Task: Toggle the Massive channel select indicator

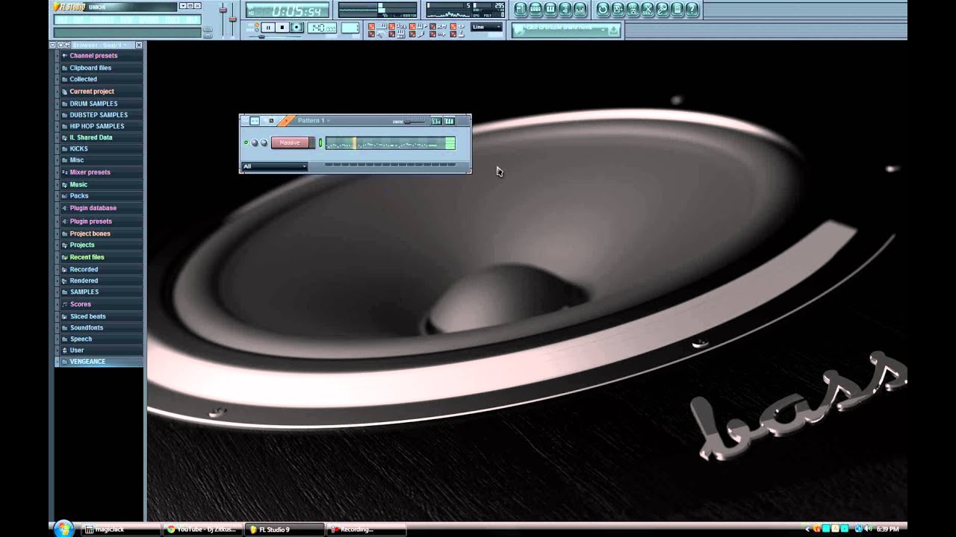Action: click(320, 142)
